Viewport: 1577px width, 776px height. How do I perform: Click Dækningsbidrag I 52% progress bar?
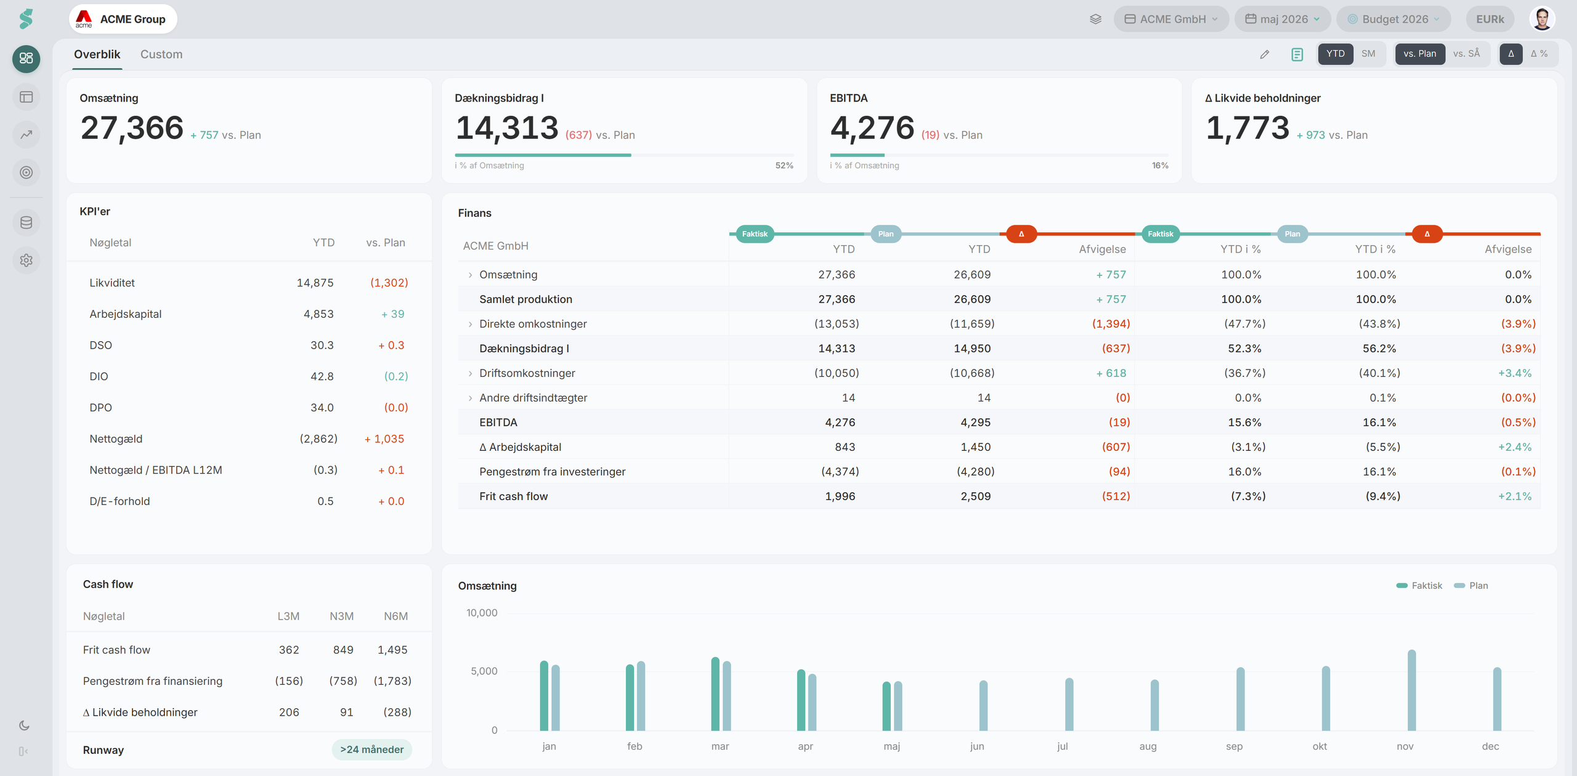click(x=624, y=155)
